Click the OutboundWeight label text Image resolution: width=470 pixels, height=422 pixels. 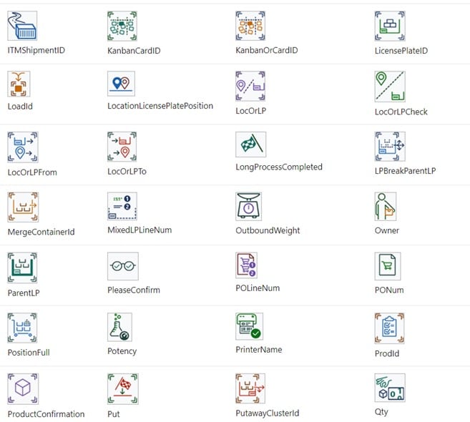coord(268,230)
